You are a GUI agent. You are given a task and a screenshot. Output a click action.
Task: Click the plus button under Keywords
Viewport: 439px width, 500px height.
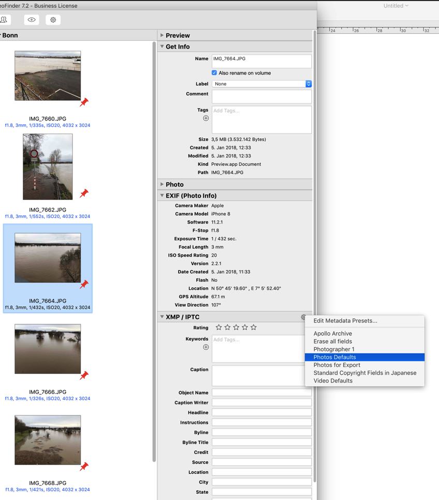[206, 347]
